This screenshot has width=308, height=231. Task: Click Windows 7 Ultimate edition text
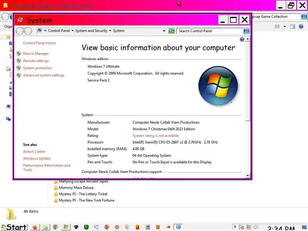coord(103,66)
